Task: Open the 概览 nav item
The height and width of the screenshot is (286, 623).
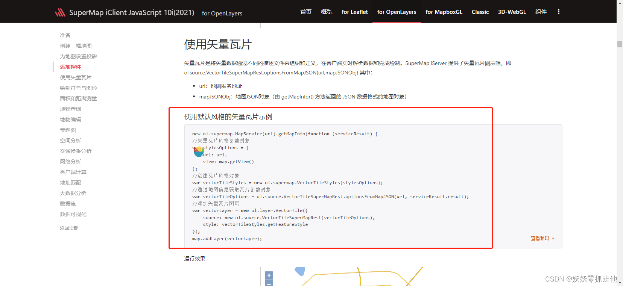Action: pyautogui.click(x=327, y=12)
